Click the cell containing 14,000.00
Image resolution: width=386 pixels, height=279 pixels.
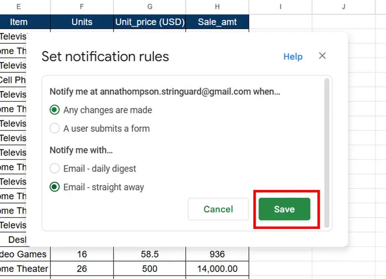coord(217,268)
